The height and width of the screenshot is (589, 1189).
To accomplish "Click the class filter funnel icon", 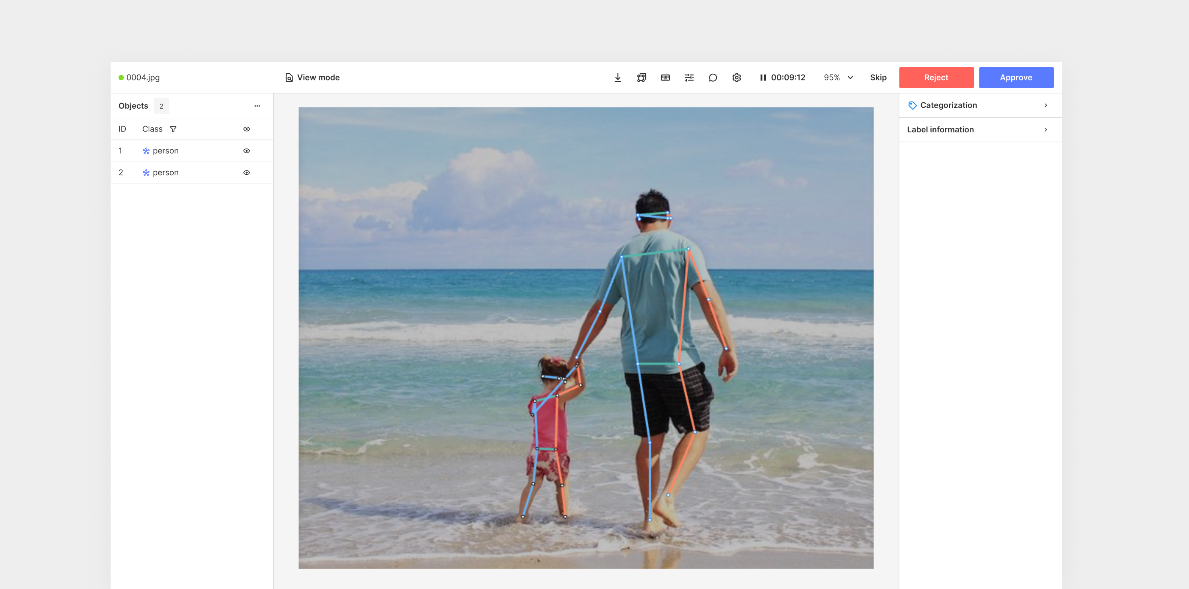I will tap(173, 129).
